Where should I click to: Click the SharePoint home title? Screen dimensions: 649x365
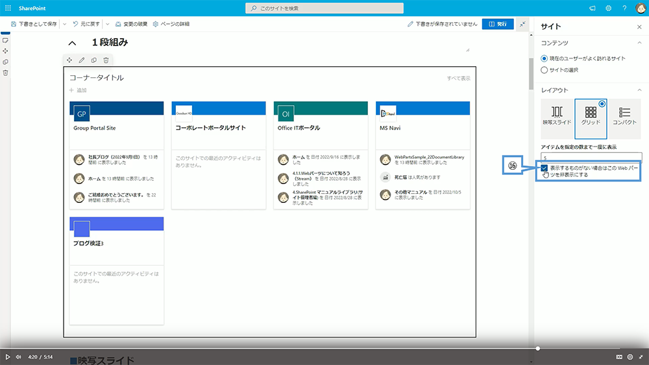pos(32,8)
